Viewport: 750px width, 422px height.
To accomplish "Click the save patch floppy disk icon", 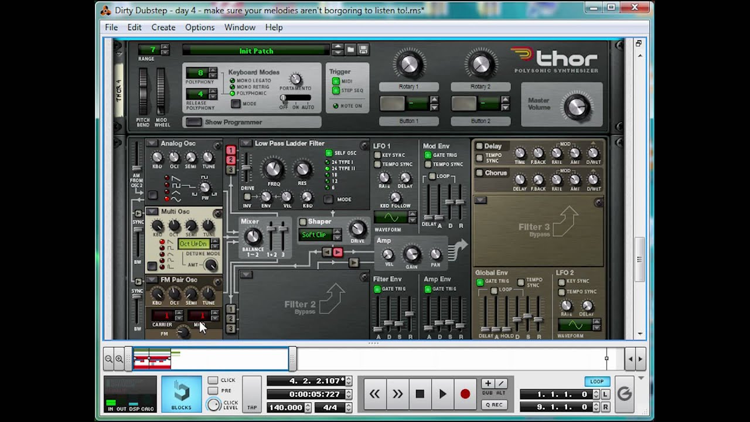I will pyautogui.click(x=363, y=50).
